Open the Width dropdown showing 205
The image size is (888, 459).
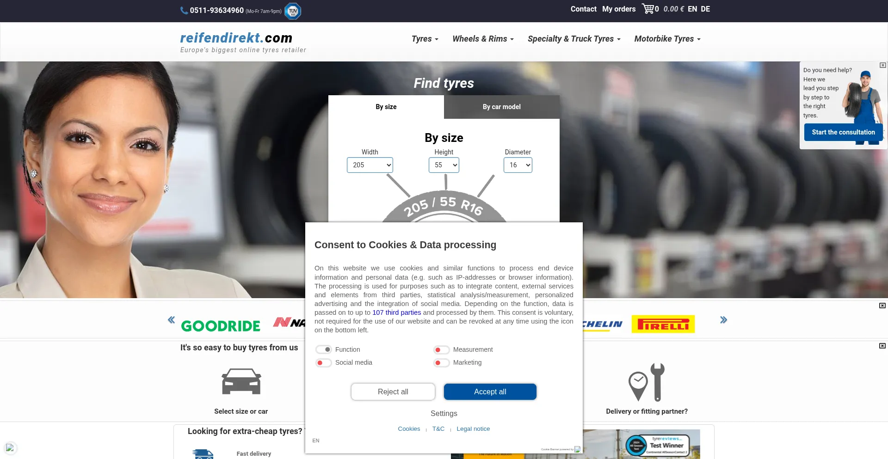[370, 165]
